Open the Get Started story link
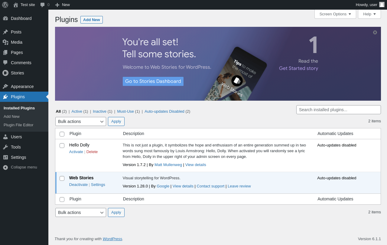The width and height of the screenshot is (387, 245). point(299,68)
